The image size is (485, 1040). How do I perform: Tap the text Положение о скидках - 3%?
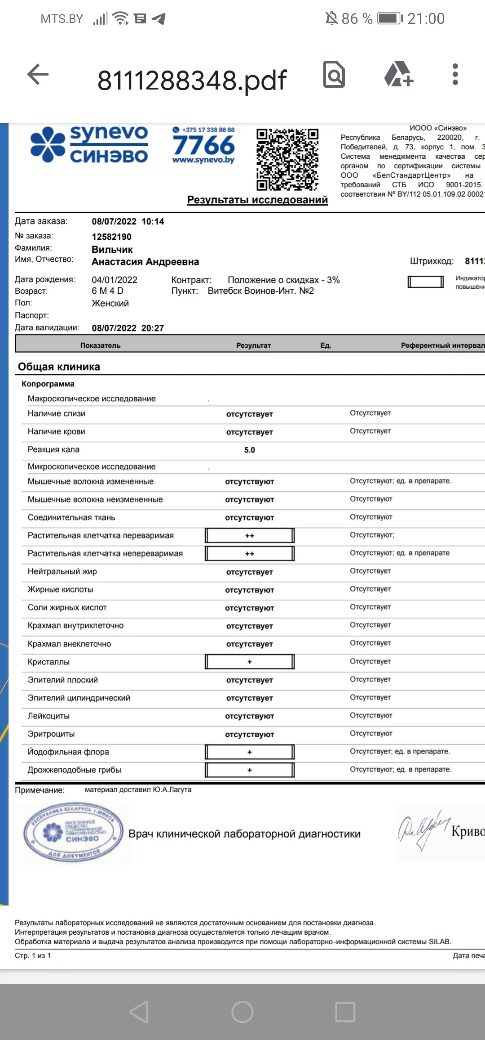[284, 280]
